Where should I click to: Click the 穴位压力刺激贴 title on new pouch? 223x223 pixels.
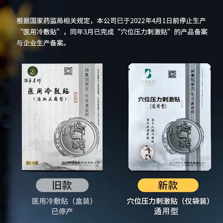[159, 99]
